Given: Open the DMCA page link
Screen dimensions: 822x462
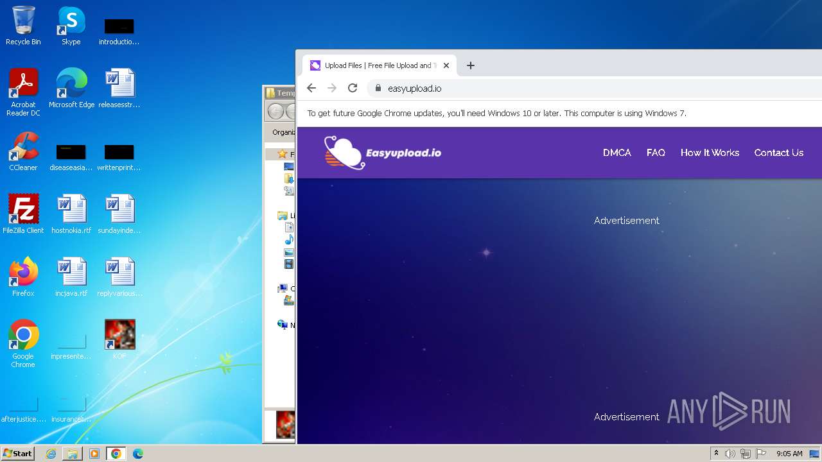Looking at the screenshot, I should pos(617,153).
